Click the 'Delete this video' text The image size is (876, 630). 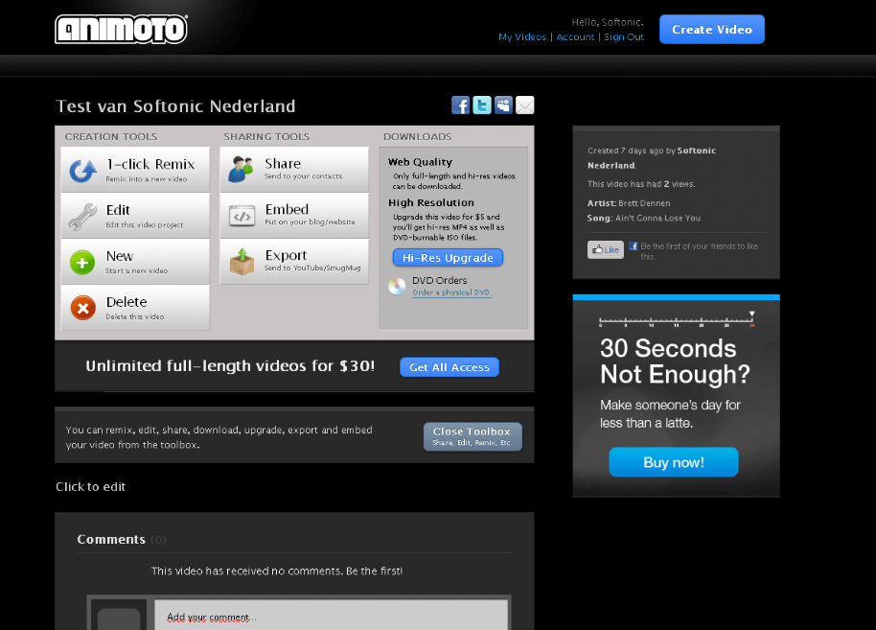135,316
